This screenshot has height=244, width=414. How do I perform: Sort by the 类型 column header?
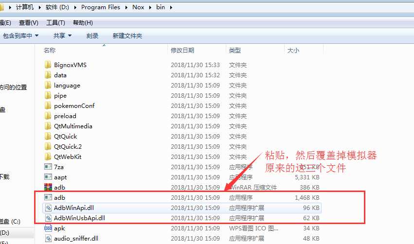235,50
